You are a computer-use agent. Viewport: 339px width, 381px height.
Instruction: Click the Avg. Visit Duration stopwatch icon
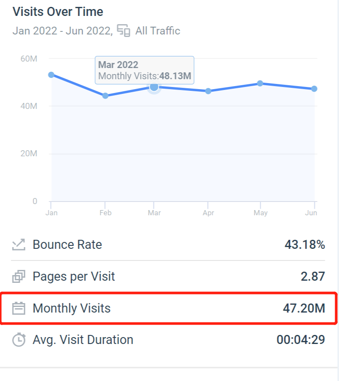click(18, 340)
